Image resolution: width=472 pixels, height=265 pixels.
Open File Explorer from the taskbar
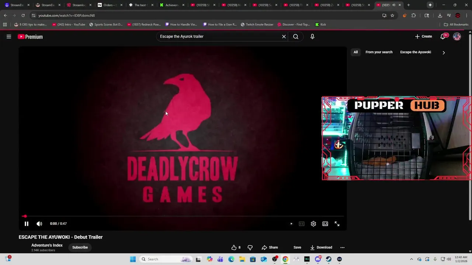242,259
